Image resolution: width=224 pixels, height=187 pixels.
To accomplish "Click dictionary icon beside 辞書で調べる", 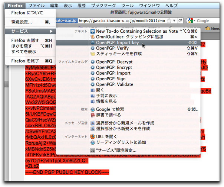I will 93,115.
